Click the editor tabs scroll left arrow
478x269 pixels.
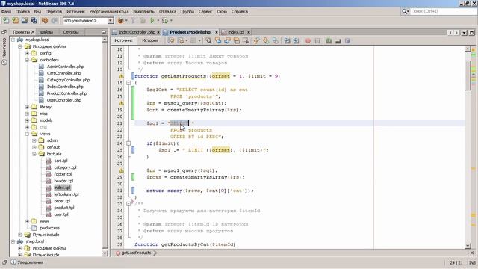click(450, 32)
